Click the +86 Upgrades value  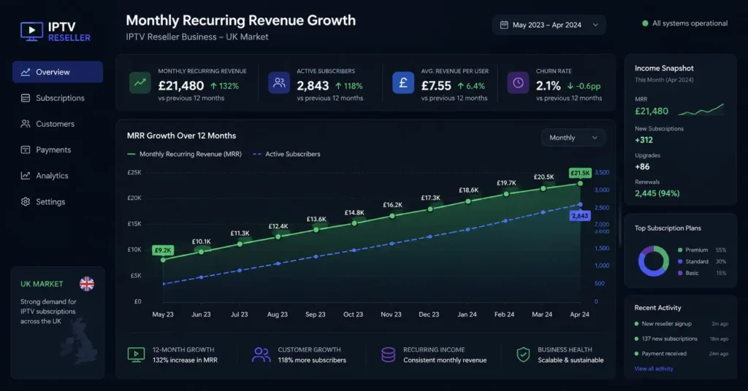(642, 167)
